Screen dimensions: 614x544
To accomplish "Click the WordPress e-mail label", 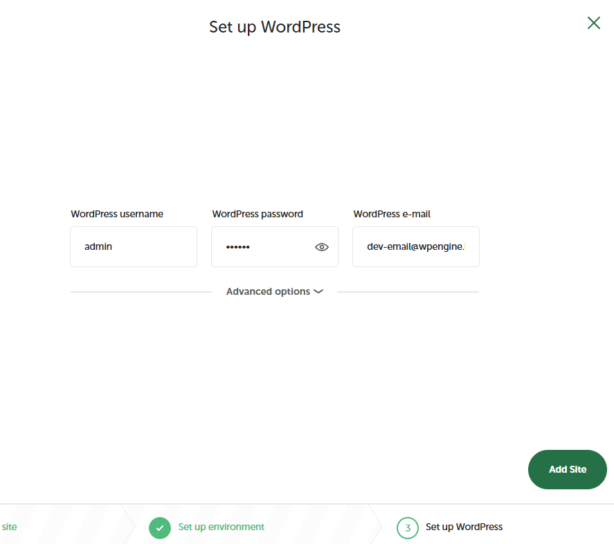I will 392,215.
